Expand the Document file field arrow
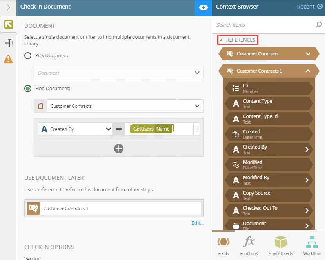 [x=307, y=225]
